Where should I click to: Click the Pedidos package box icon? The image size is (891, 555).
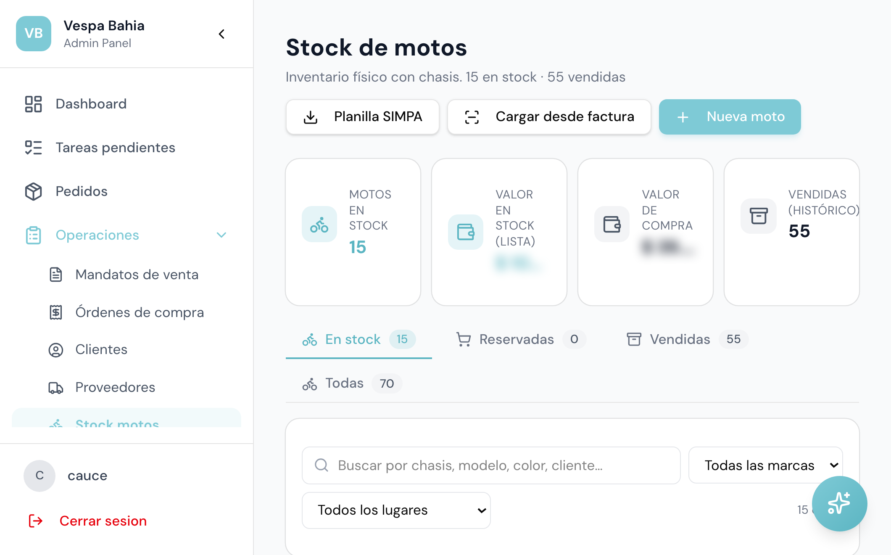point(33,191)
